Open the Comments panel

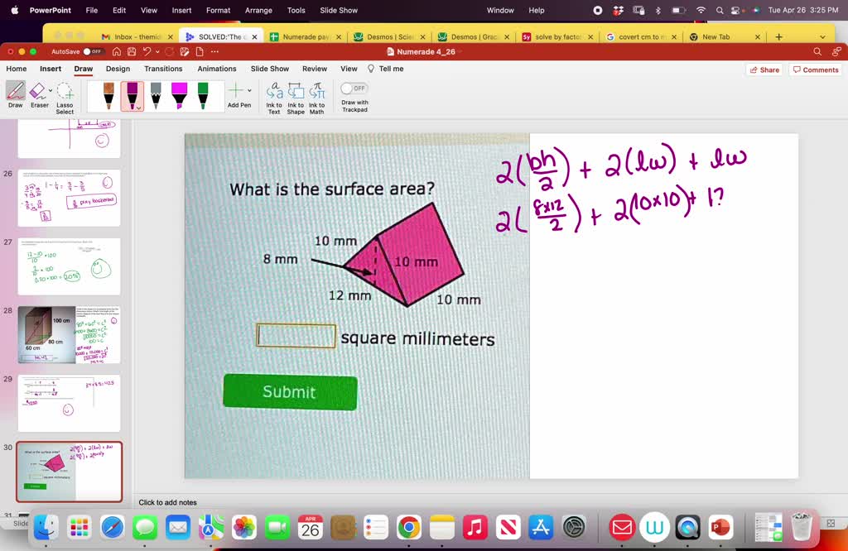coord(815,69)
